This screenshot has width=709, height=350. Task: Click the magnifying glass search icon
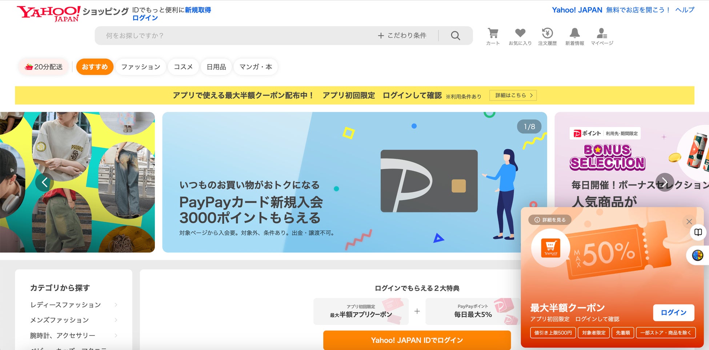455,36
